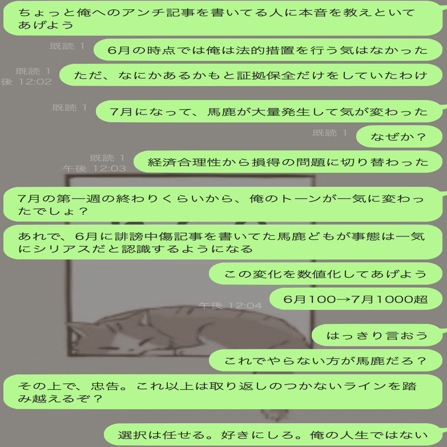
Task: Tap the message mentioning 誹謗中傷記事
Action: click(x=223, y=242)
